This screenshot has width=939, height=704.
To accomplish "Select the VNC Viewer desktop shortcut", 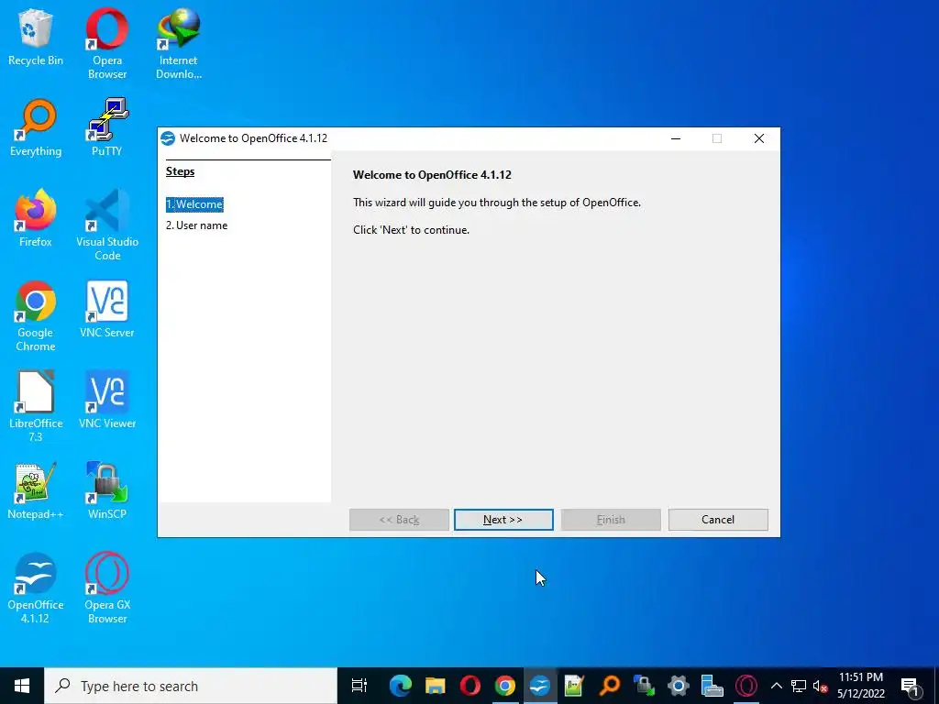I will 107,400.
